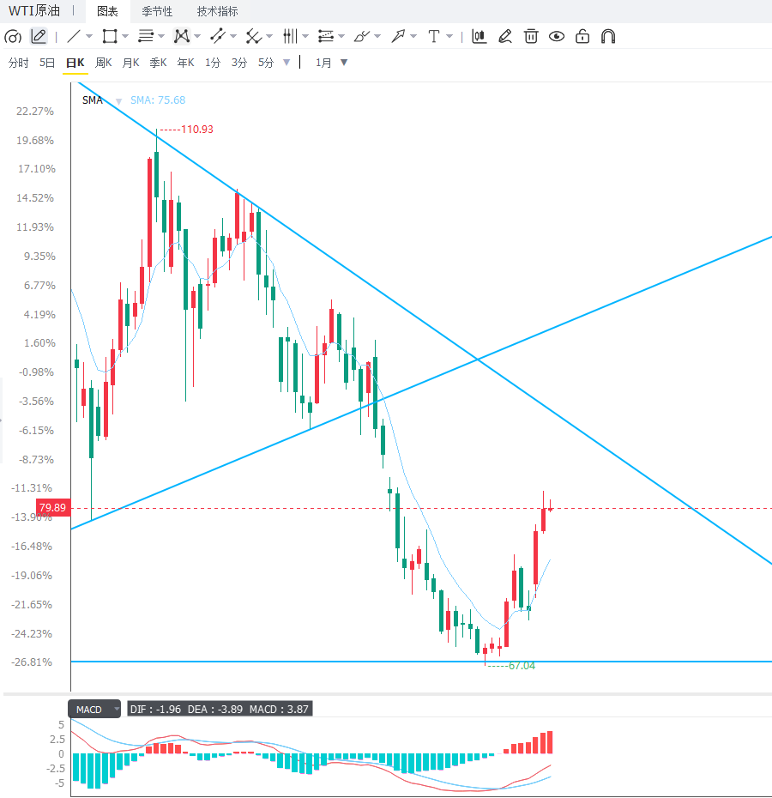Click the WTI原油 title
This screenshot has width=772, height=798.
click(x=34, y=10)
